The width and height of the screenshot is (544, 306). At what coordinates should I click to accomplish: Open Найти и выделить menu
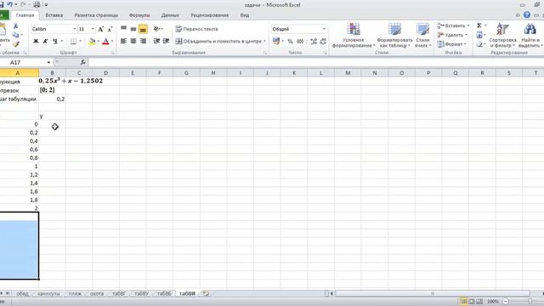(530, 36)
